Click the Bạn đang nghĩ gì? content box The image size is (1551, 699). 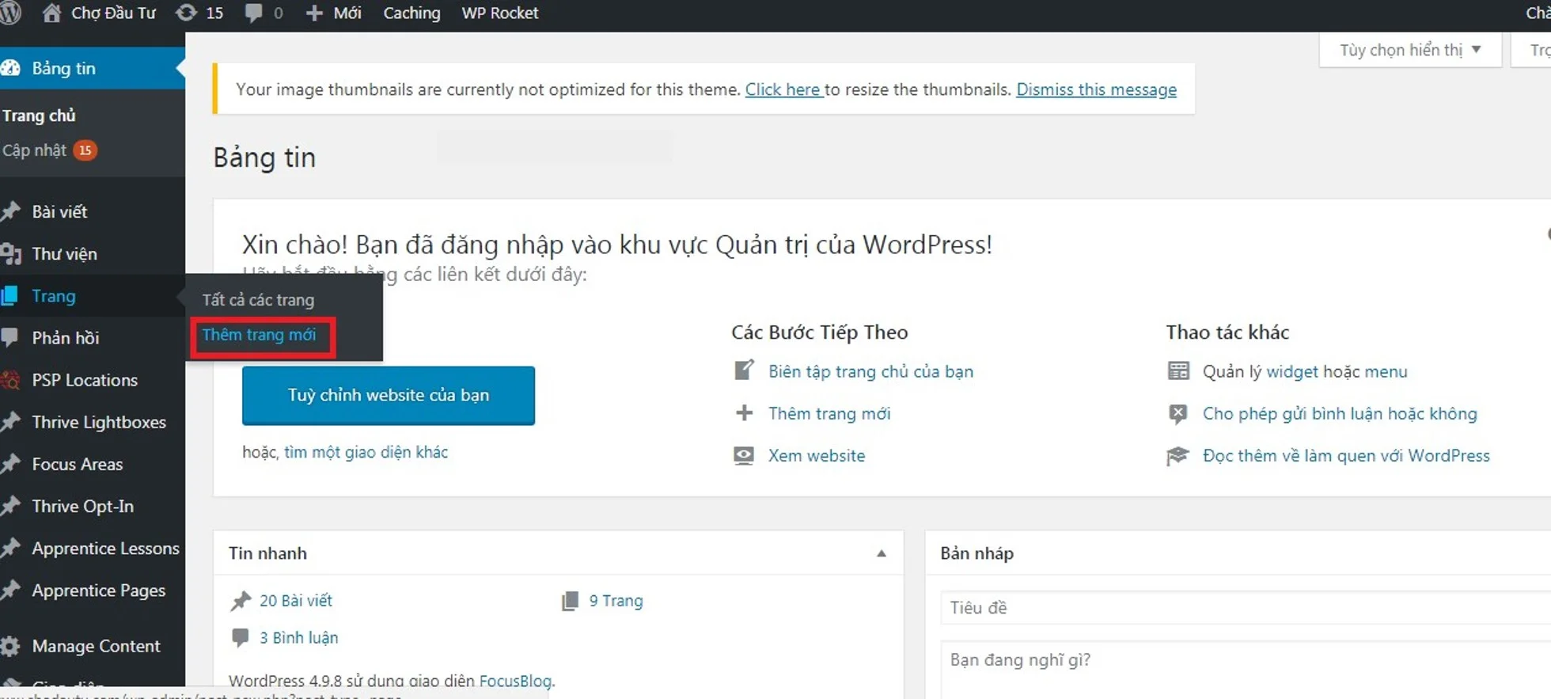[1246, 670]
